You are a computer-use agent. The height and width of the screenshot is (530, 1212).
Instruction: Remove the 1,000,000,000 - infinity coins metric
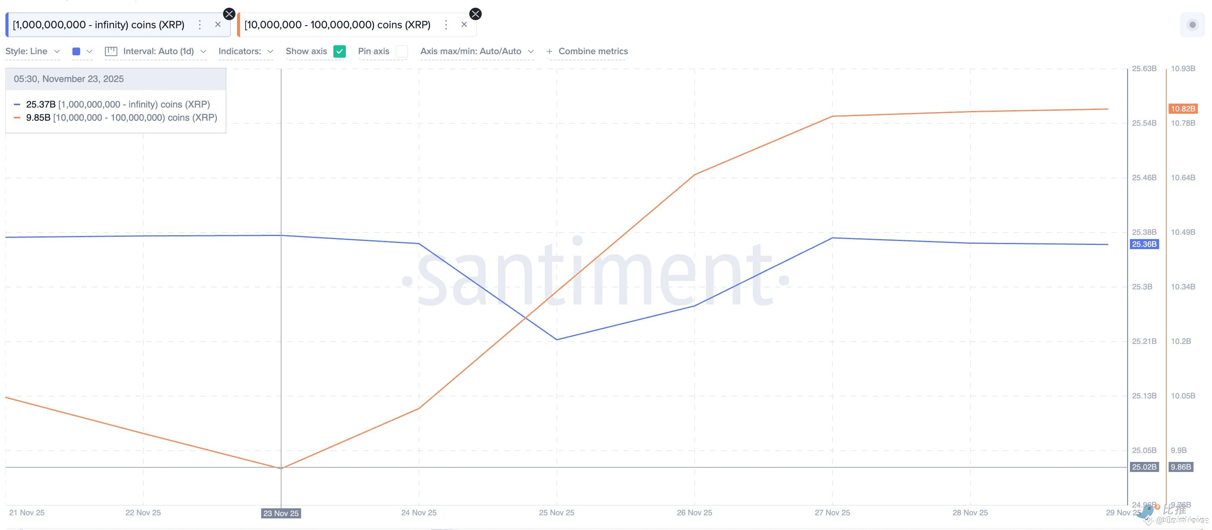pos(218,24)
